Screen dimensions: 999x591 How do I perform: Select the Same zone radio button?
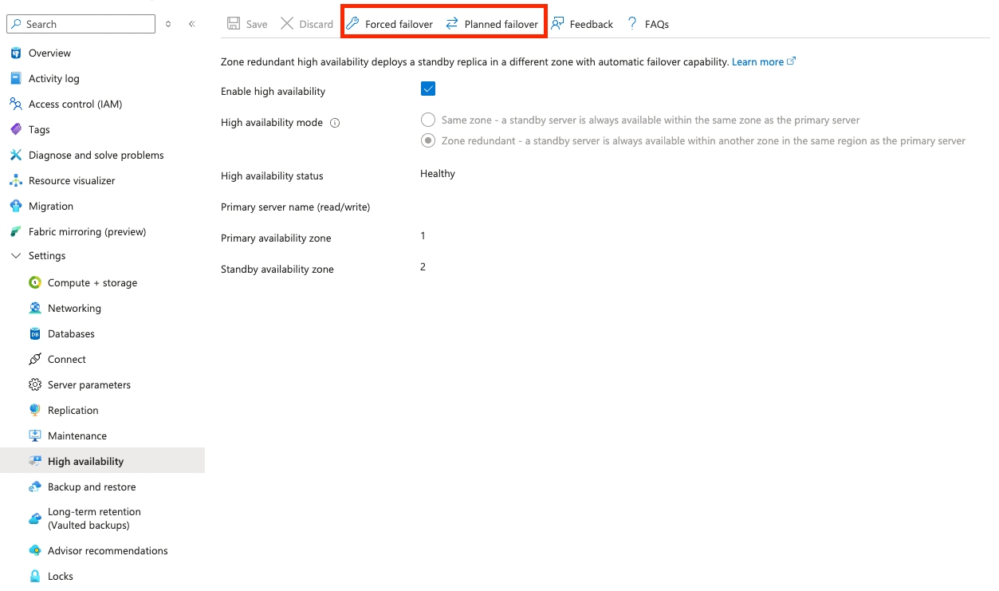coord(427,120)
